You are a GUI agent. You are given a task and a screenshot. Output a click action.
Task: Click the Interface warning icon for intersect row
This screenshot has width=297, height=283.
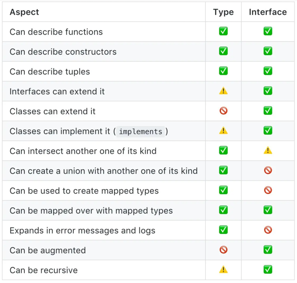coord(268,151)
